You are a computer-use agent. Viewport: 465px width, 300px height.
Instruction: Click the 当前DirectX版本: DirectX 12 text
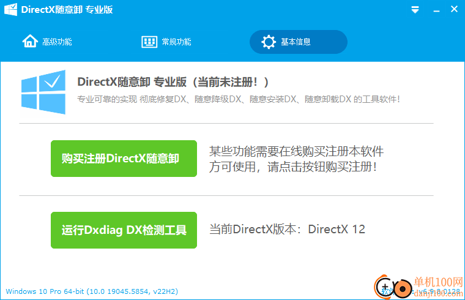287,229
